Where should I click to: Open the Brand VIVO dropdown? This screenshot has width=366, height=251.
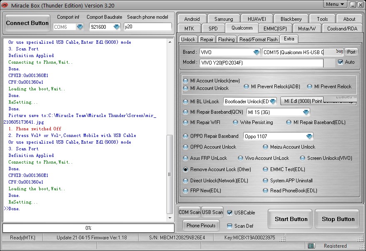coord(256,52)
